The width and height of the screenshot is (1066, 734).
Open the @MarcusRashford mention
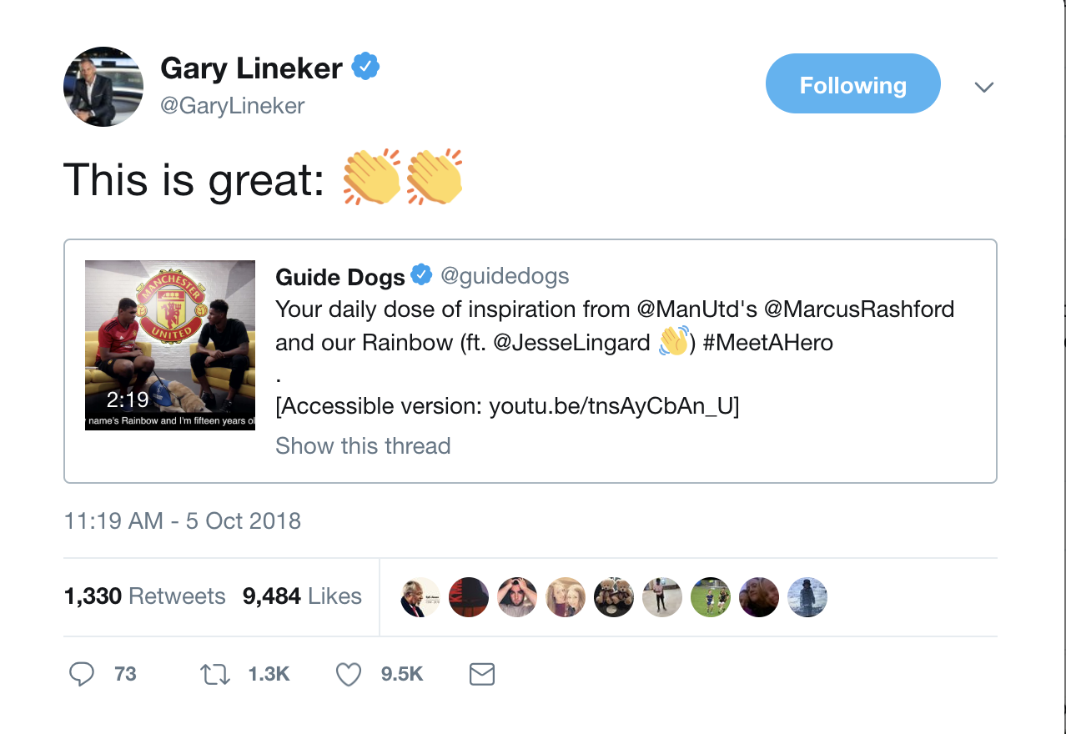coord(859,309)
